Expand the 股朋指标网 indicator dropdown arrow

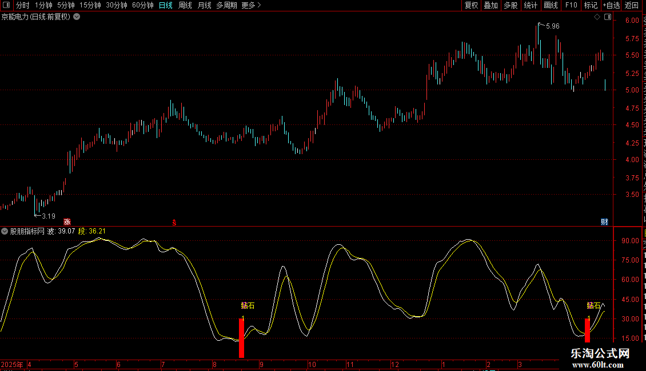tap(5, 231)
